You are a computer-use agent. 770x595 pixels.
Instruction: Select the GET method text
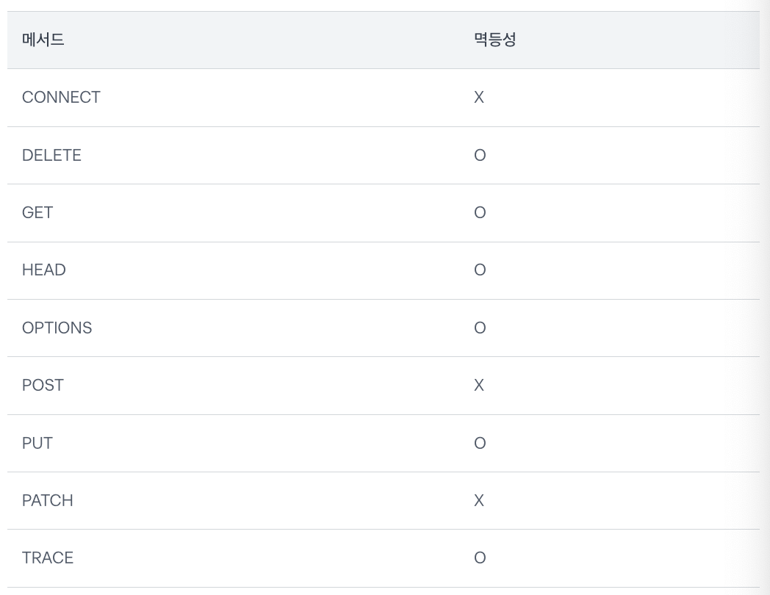click(37, 212)
